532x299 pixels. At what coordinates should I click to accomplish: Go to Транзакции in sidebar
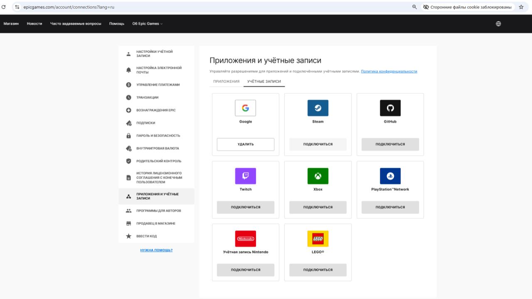(156, 98)
